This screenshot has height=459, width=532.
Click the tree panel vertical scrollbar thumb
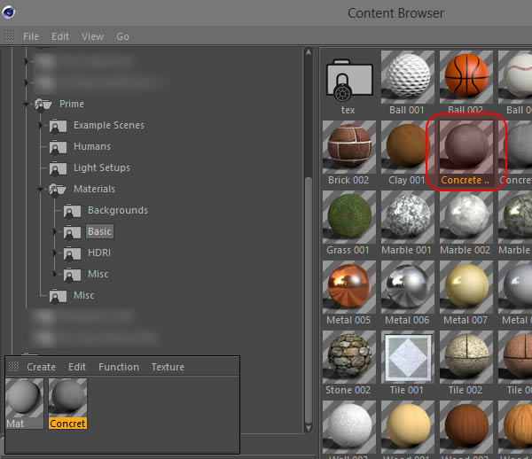coord(309,300)
